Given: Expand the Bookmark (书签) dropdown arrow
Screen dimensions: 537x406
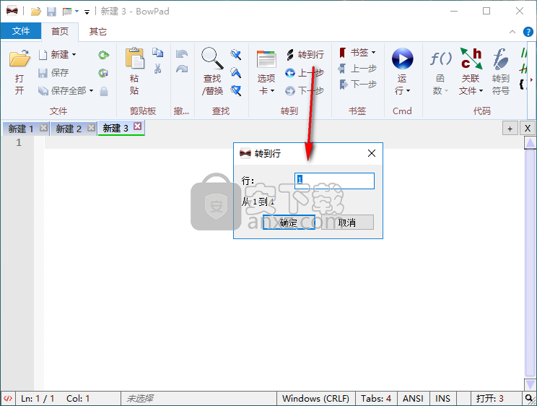Looking at the screenshot, I should 374,53.
